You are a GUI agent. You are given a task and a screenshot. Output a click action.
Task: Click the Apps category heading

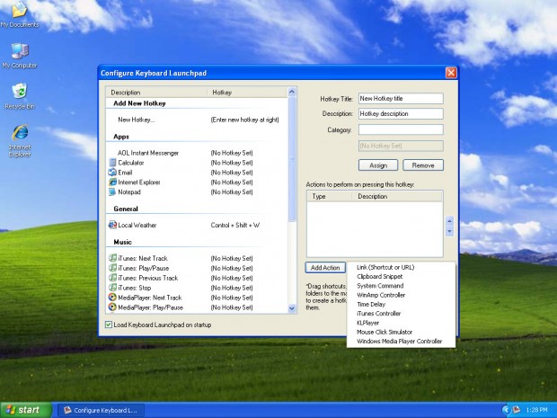121,137
